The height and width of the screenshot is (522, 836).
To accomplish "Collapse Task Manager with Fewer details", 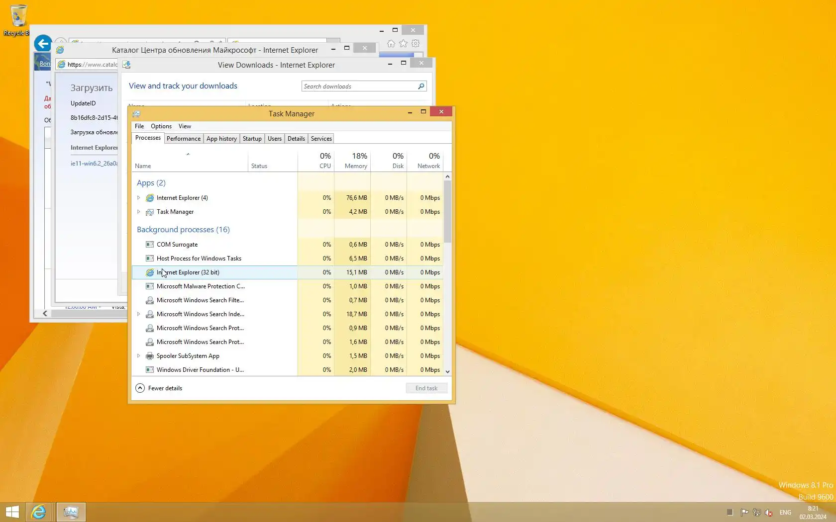I will pyautogui.click(x=159, y=388).
